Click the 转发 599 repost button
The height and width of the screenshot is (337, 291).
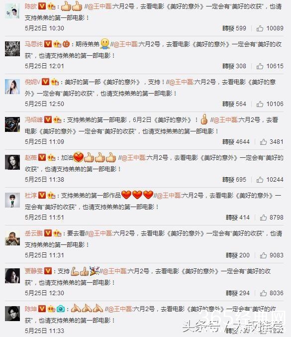pyautogui.click(x=234, y=28)
